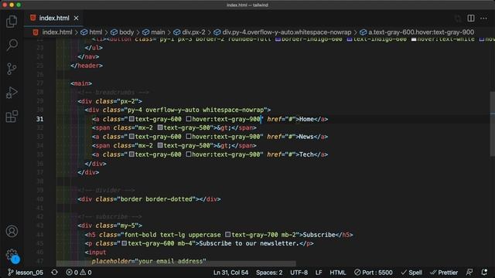Click the Port : 5500 live server item
The width and height of the screenshot is (495, 278).
(x=373, y=273)
